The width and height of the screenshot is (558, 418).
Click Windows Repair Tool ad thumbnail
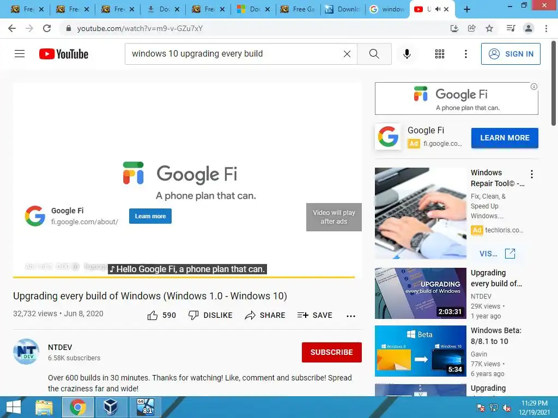click(420, 213)
